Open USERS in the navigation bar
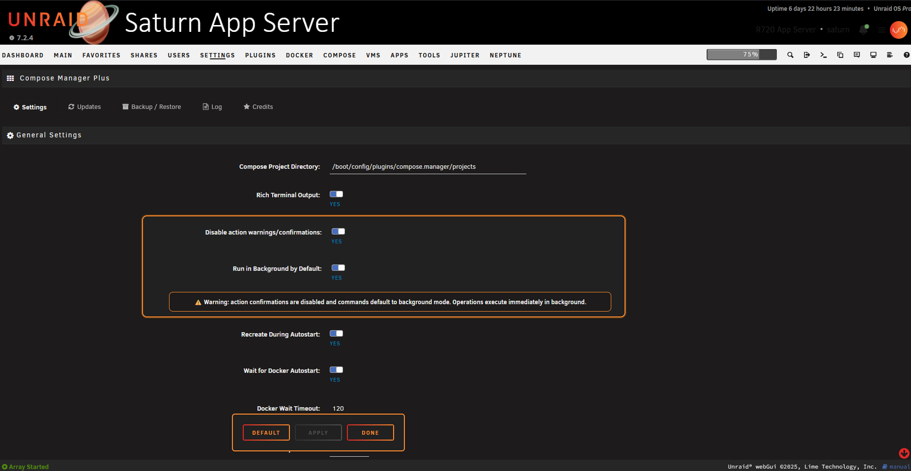The width and height of the screenshot is (911, 471). pyautogui.click(x=179, y=55)
